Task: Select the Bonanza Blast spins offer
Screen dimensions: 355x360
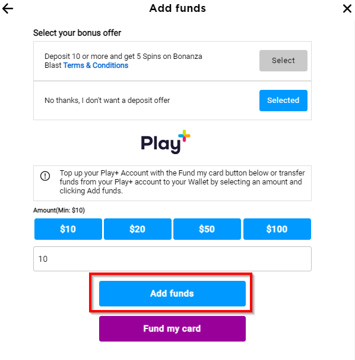Action: tap(283, 61)
